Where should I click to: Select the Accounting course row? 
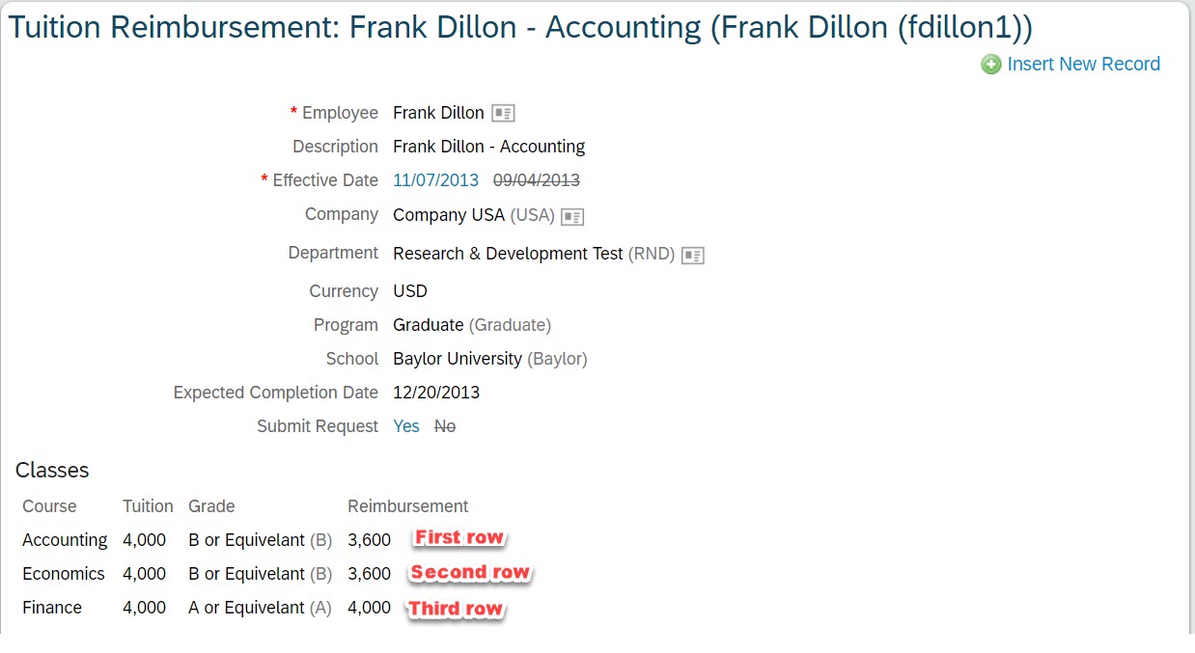click(x=207, y=540)
